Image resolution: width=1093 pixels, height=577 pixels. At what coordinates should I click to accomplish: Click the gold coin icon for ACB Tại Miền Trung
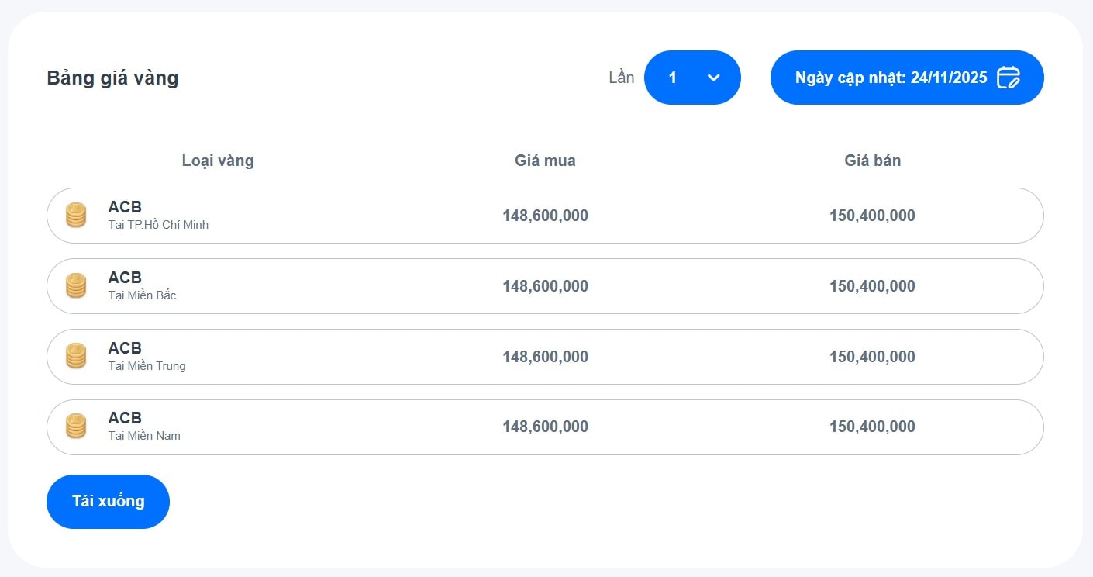tap(76, 356)
